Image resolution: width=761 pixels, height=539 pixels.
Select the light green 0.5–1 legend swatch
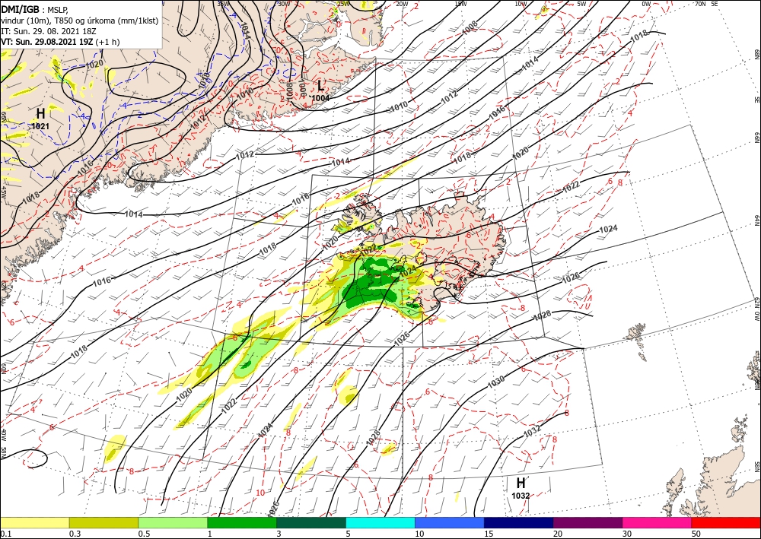(x=173, y=522)
